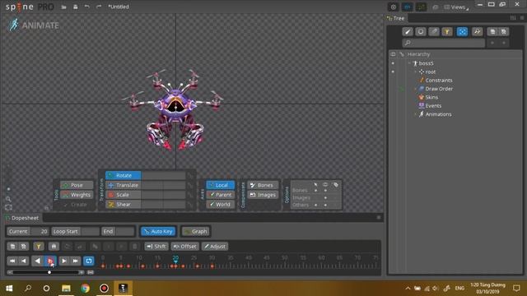The image size is (527, 296).
Task: Click the Current frame value field
Action: click(x=40, y=231)
